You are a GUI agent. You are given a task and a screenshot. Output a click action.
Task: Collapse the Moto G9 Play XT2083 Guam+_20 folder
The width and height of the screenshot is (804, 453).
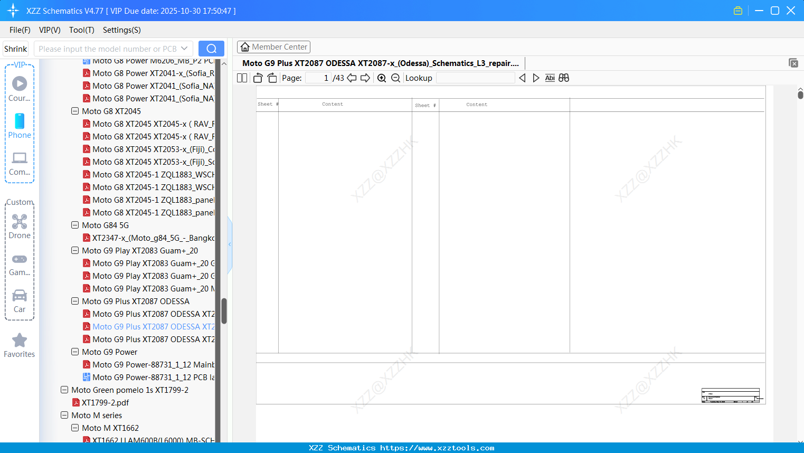click(x=75, y=251)
